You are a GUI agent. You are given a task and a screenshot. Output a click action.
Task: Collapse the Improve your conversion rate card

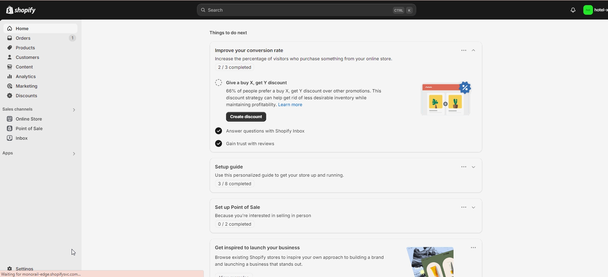(473, 50)
